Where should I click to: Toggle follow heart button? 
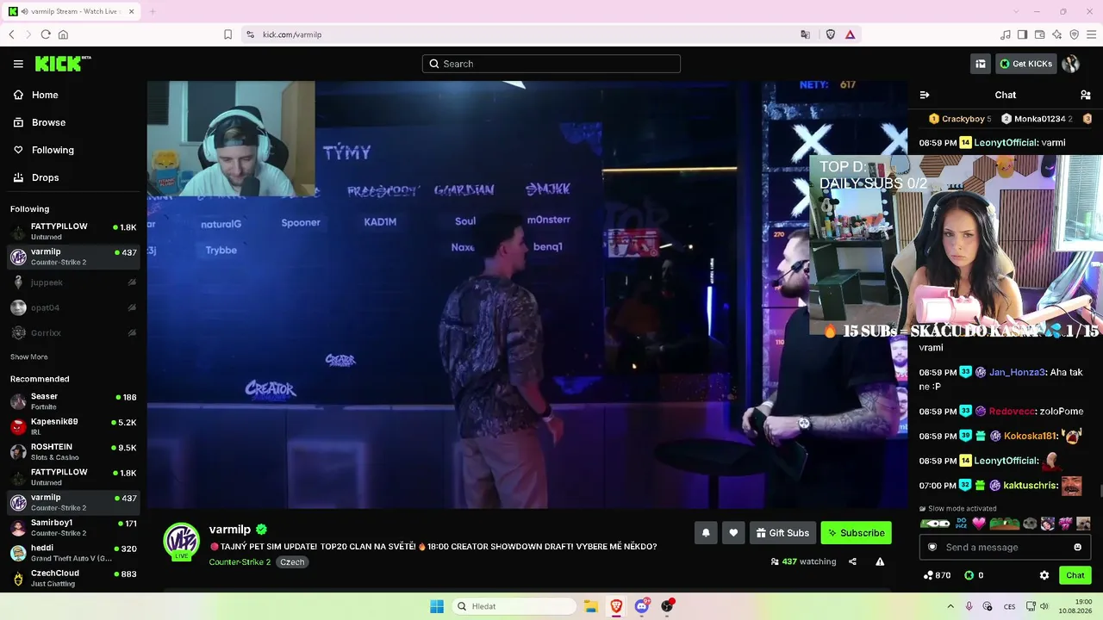pos(733,533)
